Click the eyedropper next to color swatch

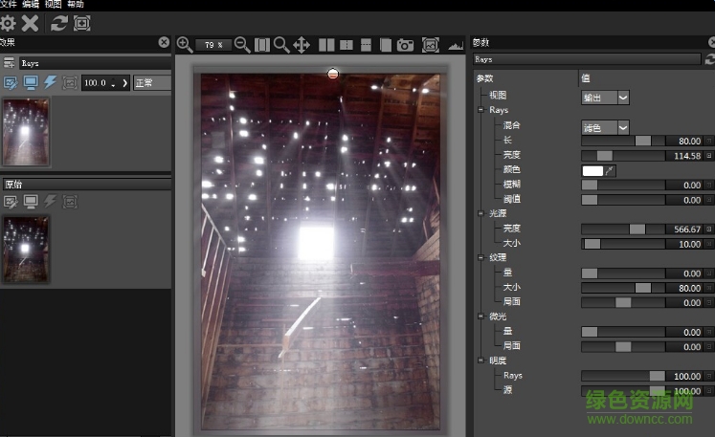tap(611, 170)
